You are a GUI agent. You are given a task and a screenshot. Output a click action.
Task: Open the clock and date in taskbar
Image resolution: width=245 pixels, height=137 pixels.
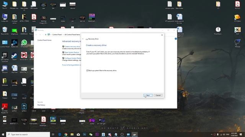(x=234, y=134)
